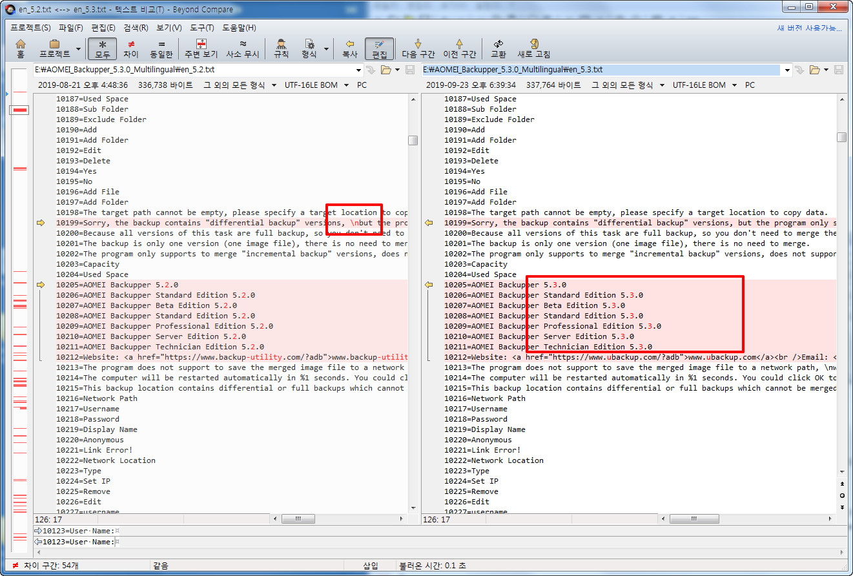This screenshot has height=576, width=853.
Task: Click the right pane scroll up arrow
Action: [841, 98]
